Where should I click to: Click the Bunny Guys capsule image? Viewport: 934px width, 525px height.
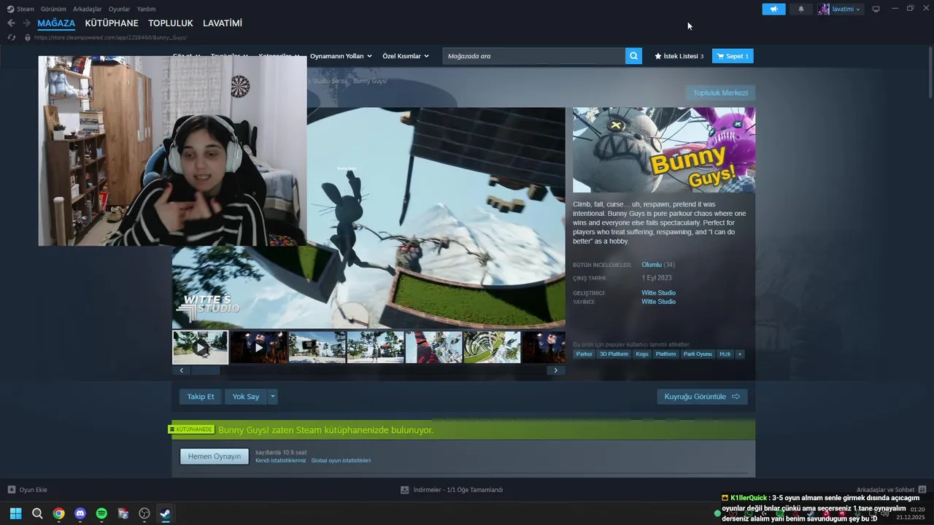(x=664, y=149)
